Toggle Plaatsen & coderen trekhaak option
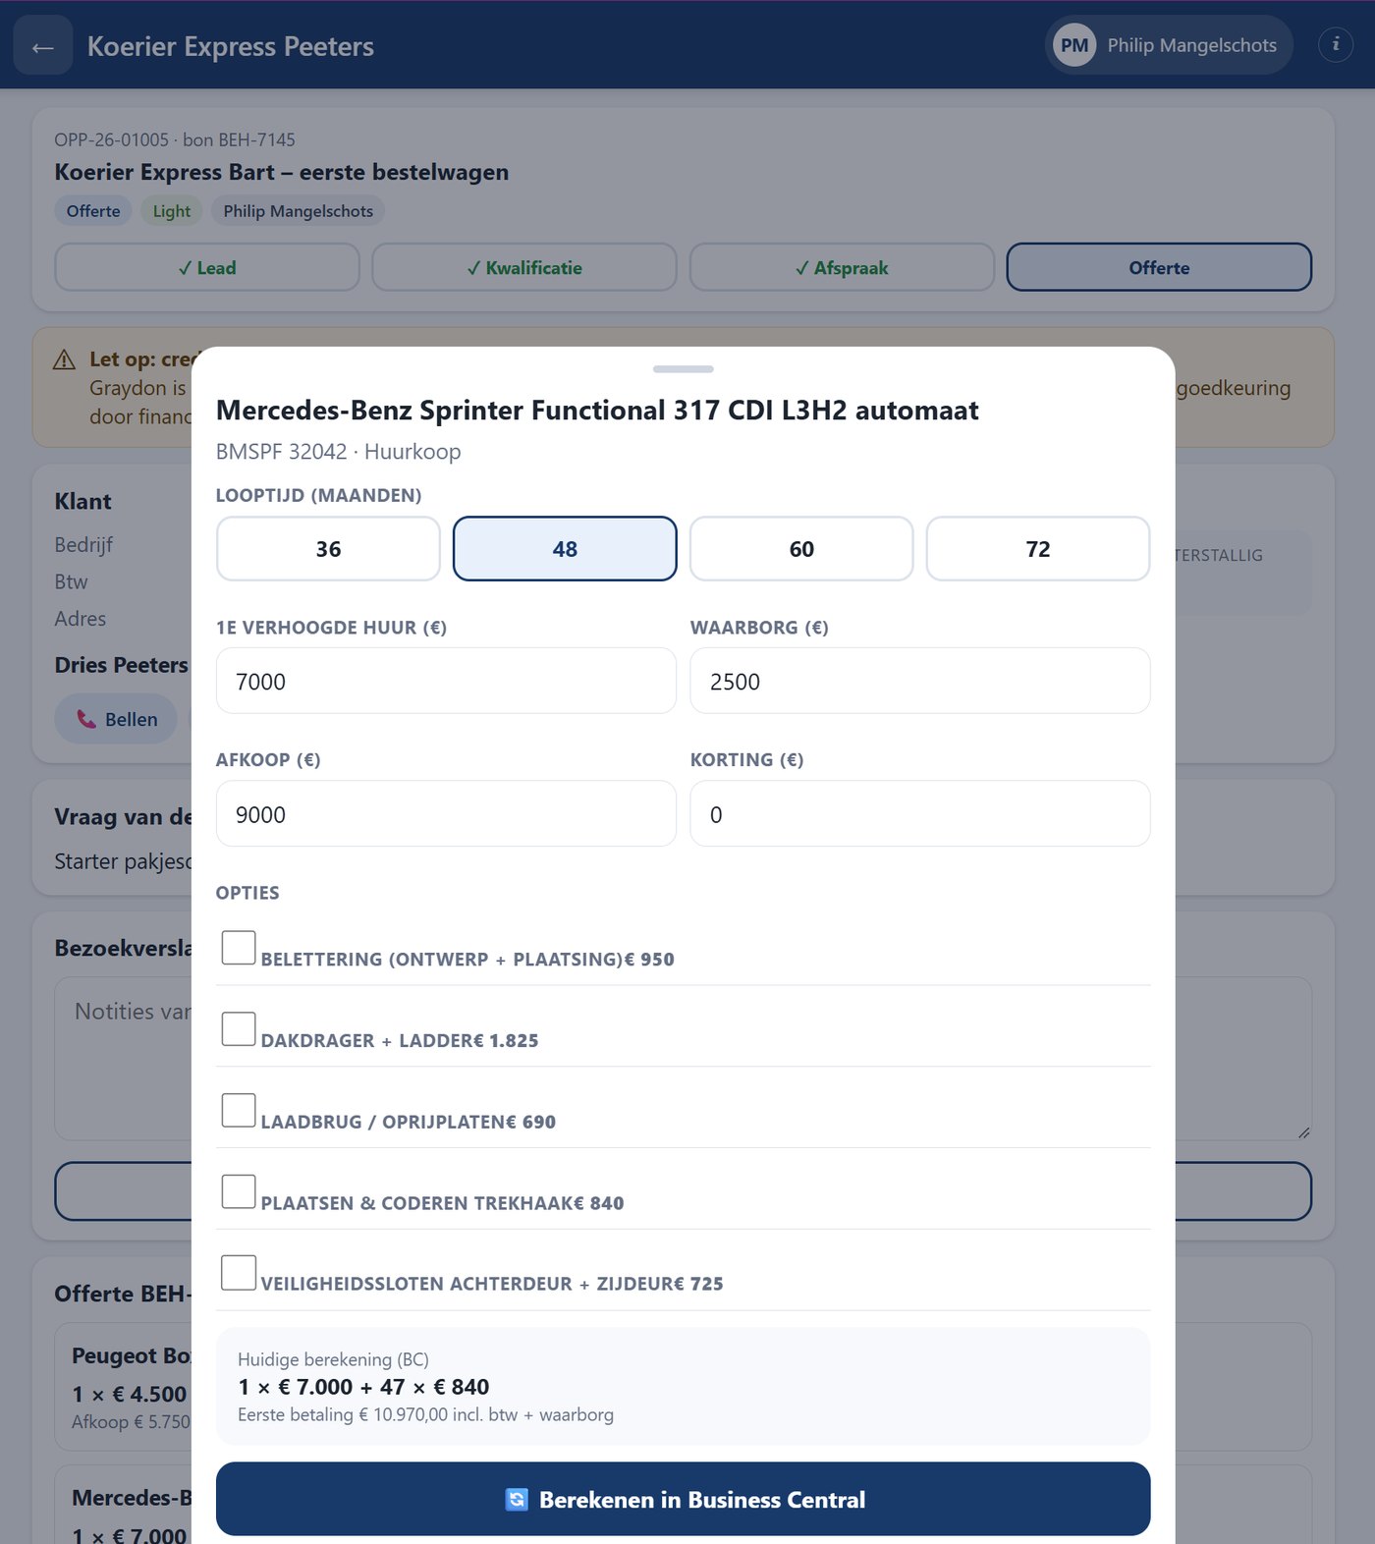Image resolution: width=1375 pixels, height=1544 pixels. tap(239, 1191)
